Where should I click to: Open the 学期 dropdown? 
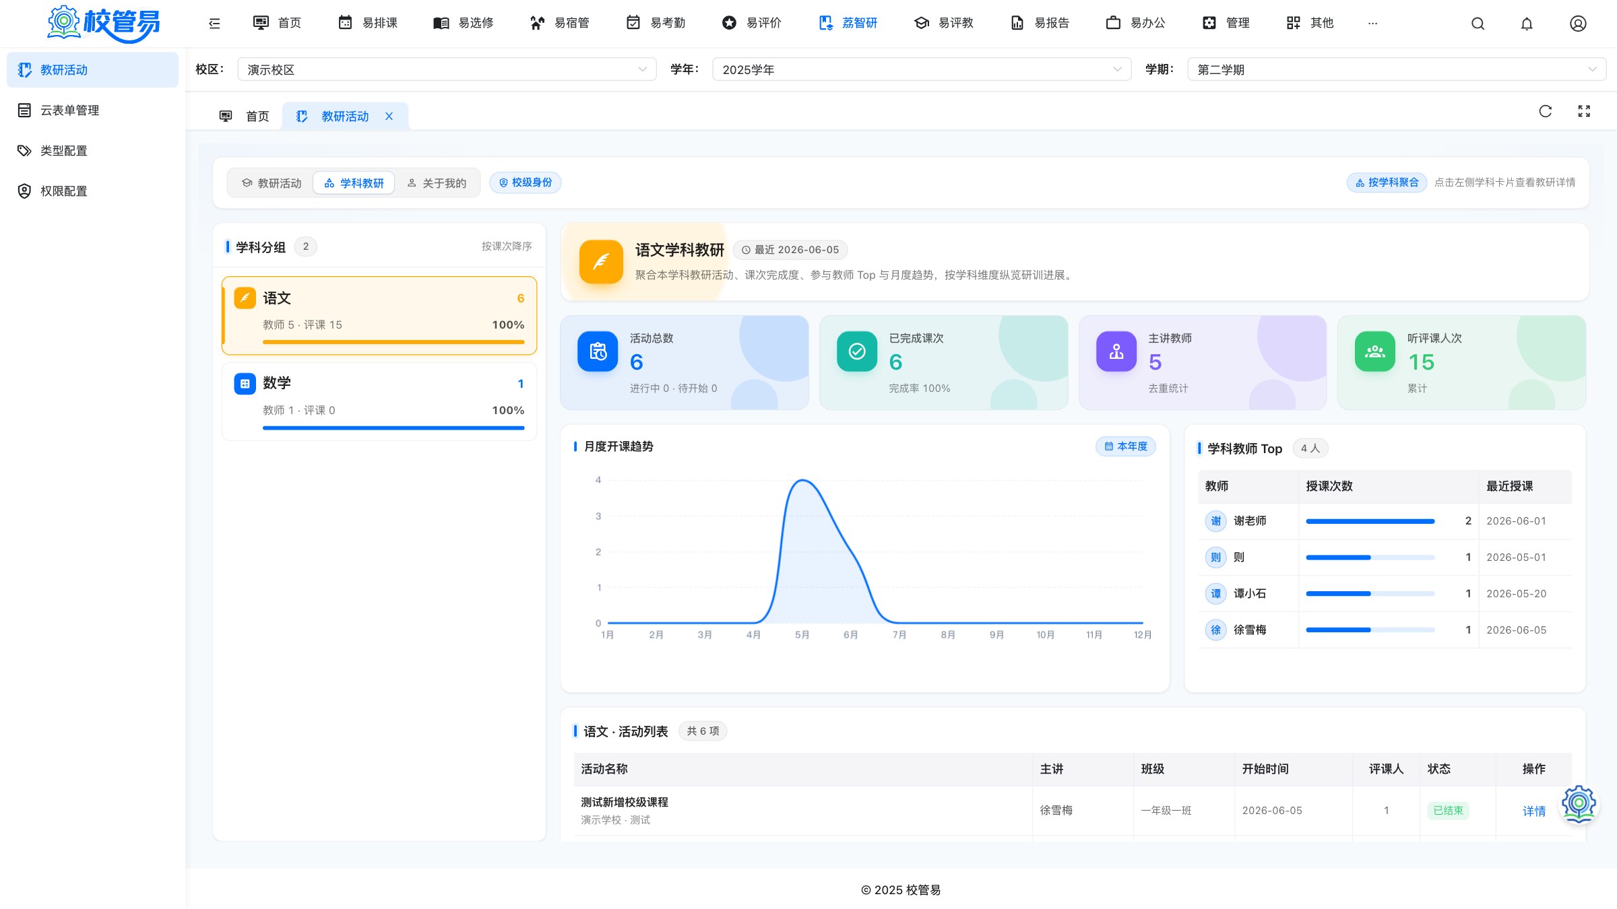(1397, 69)
